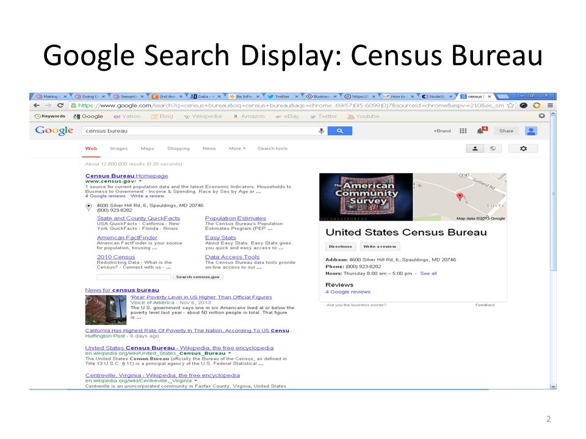View notifications bell icon
This screenshot has height=439, width=586.
[482, 130]
